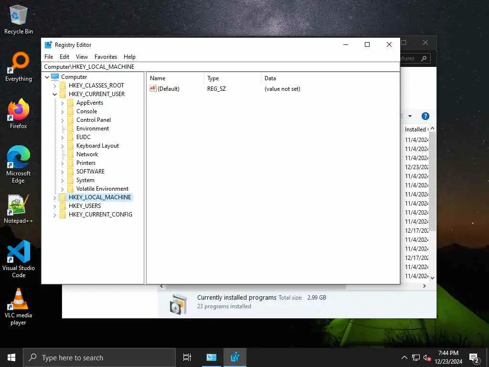Open the network tray icon

[416, 357]
